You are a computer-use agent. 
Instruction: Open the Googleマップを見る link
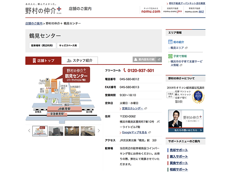pos(134,132)
